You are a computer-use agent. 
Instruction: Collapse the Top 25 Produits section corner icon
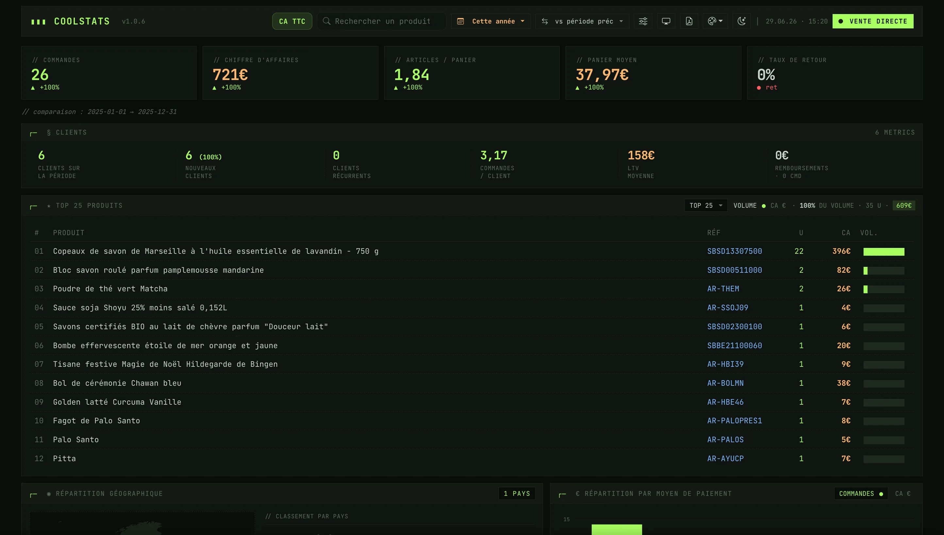tap(33, 206)
